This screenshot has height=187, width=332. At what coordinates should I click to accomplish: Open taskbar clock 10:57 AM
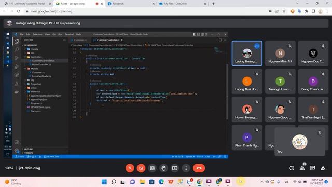[x=317, y=182]
